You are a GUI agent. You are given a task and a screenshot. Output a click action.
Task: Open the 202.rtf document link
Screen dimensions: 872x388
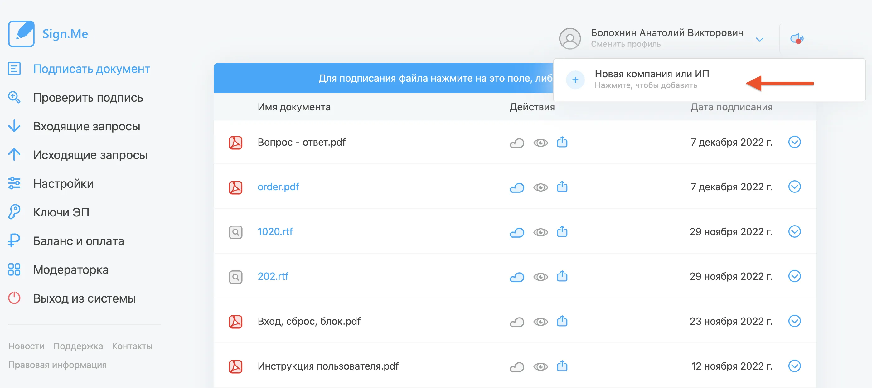click(x=273, y=276)
